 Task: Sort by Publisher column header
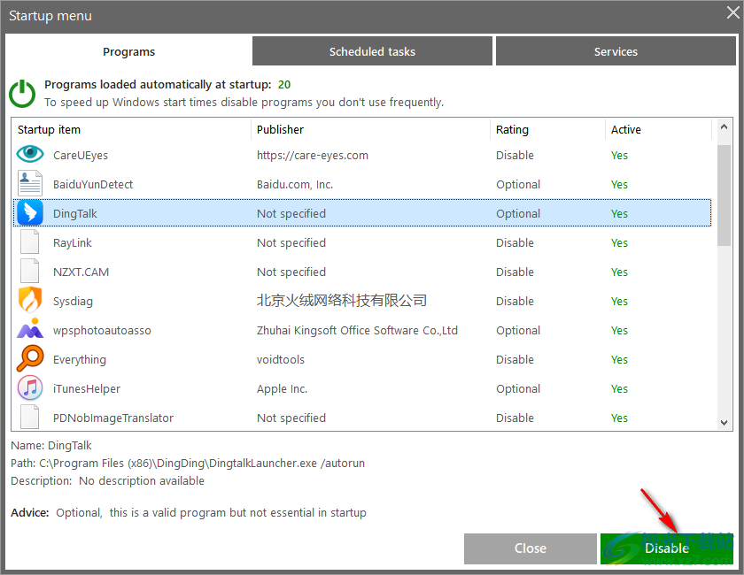(370, 129)
